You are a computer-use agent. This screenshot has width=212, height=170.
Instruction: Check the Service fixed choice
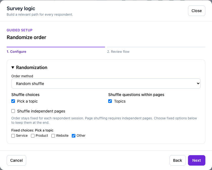click(13, 136)
